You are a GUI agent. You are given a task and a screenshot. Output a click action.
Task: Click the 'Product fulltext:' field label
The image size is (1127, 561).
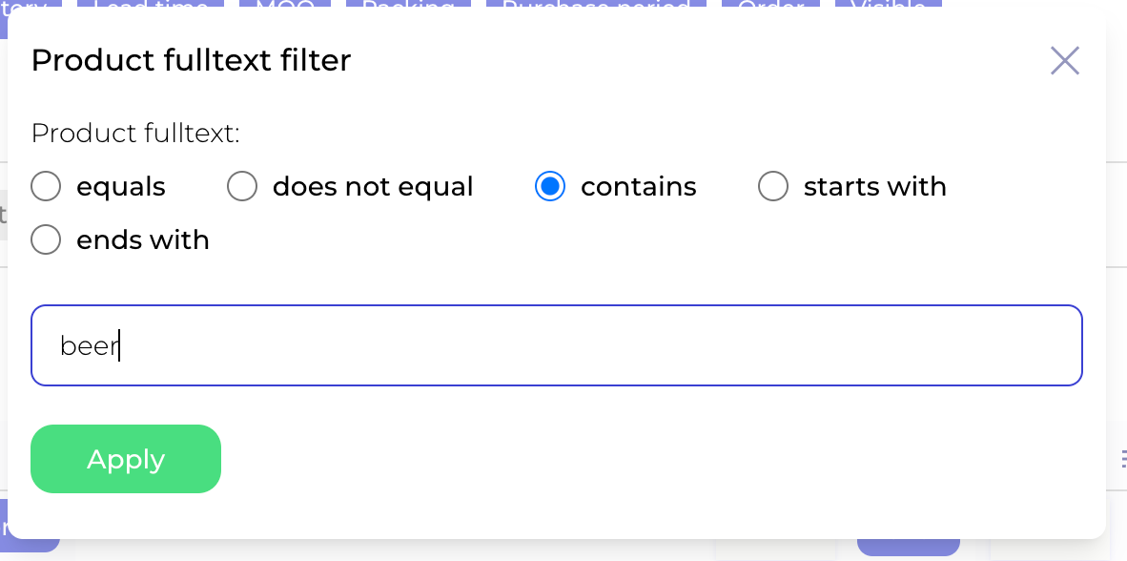135,134
